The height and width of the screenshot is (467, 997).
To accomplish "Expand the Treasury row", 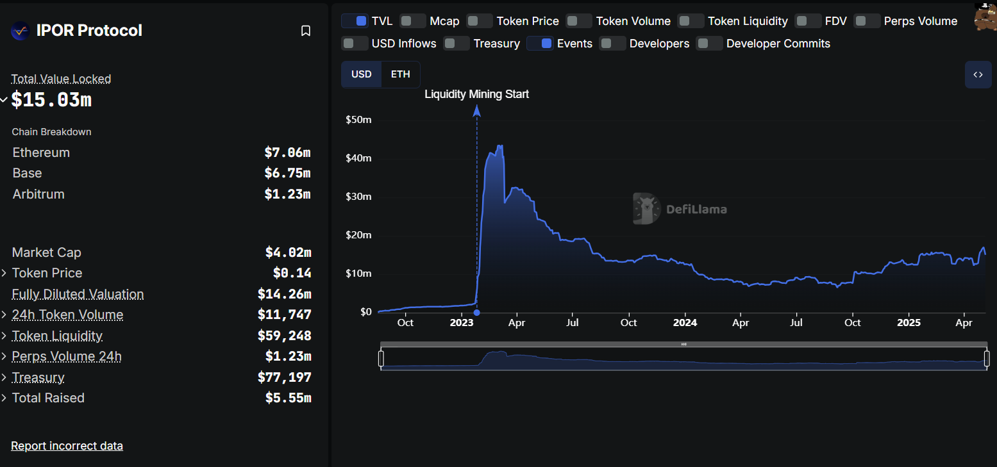I will click(x=4, y=377).
